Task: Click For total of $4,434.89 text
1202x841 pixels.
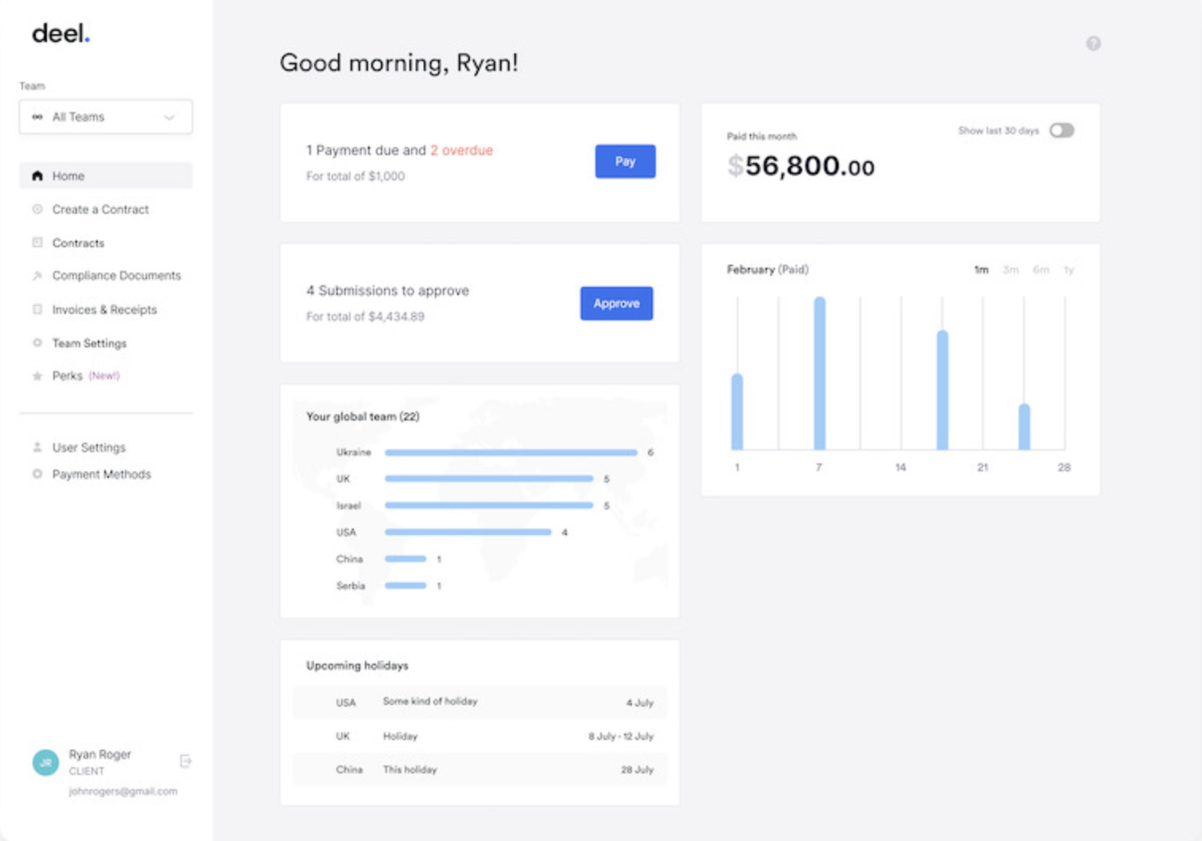Action: click(366, 316)
